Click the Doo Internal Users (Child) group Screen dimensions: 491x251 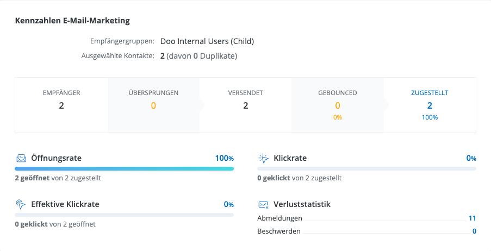coord(207,41)
